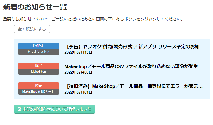This screenshot has width=213, height=125.
Task: Click the 重要なお知らせですので instruction text
Action: coord(93,19)
